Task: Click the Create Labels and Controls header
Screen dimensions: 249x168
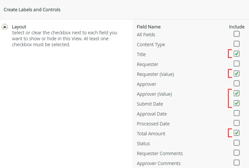Action: tap(32, 10)
